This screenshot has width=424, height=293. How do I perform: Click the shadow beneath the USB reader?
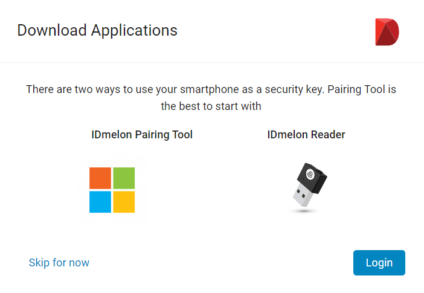pyautogui.click(x=304, y=211)
